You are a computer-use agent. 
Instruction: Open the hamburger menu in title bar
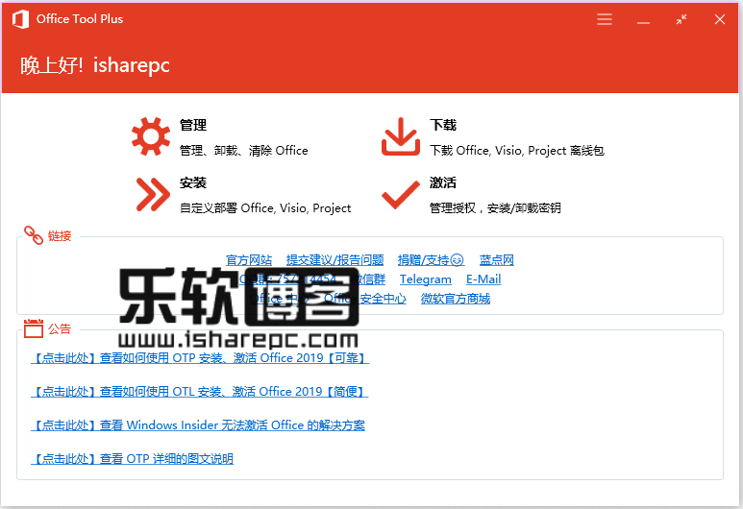tap(605, 19)
